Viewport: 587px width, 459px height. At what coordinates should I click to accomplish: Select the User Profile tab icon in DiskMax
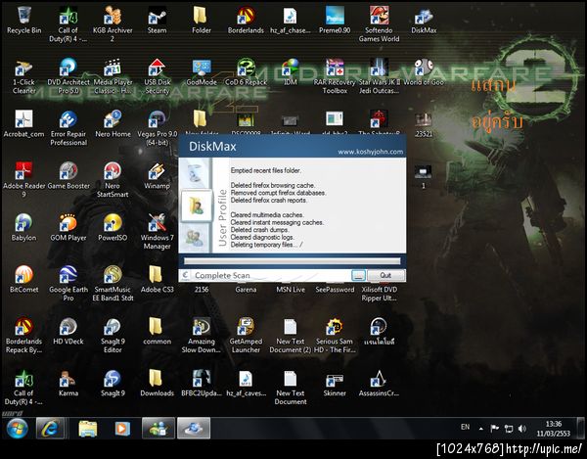tap(196, 206)
